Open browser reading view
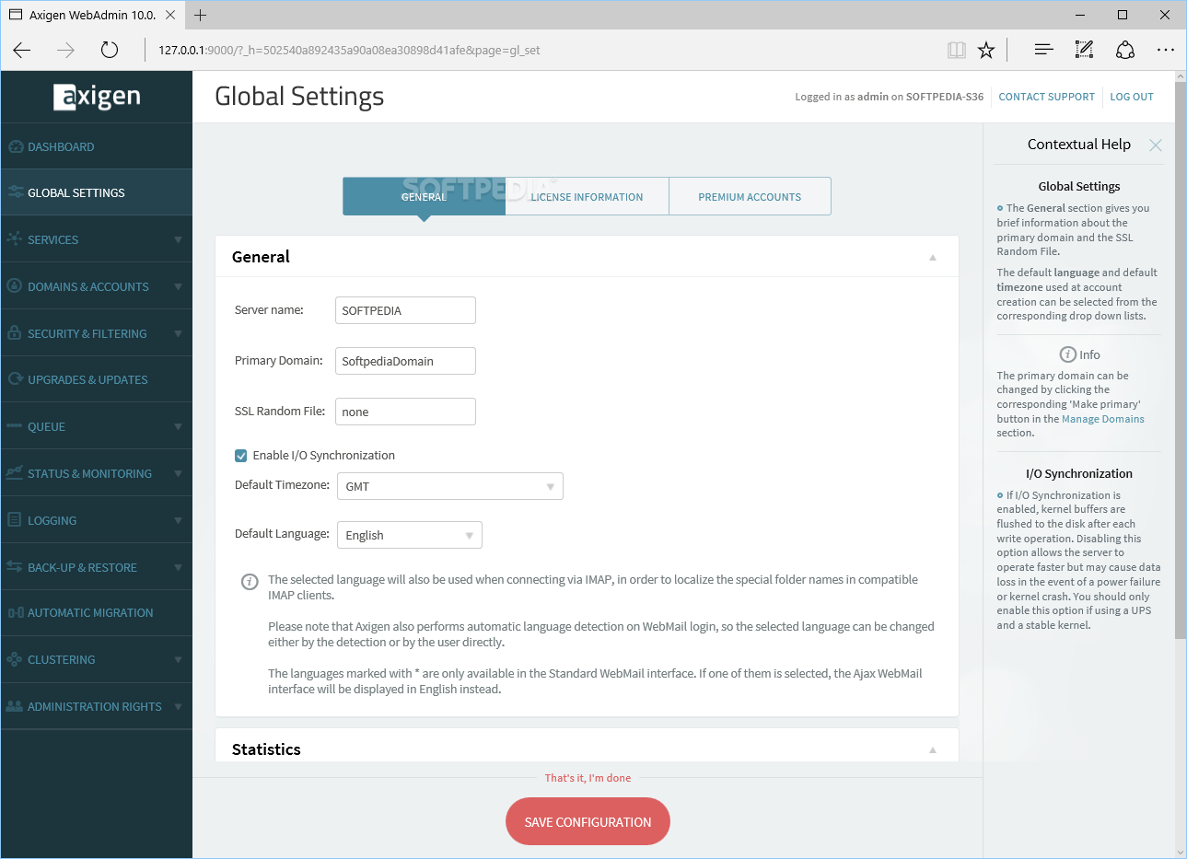Viewport: 1187px width, 859px height. pos(957,51)
